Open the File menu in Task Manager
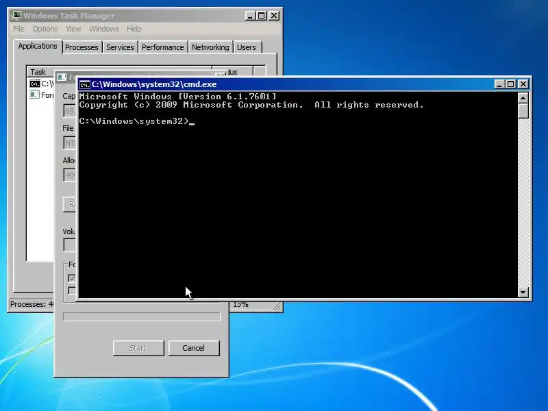Image resolution: width=548 pixels, height=411 pixels. tap(18, 29)
